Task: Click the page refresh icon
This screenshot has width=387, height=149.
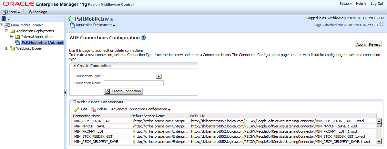Action: pyautogui.click(x=382, y=24)
